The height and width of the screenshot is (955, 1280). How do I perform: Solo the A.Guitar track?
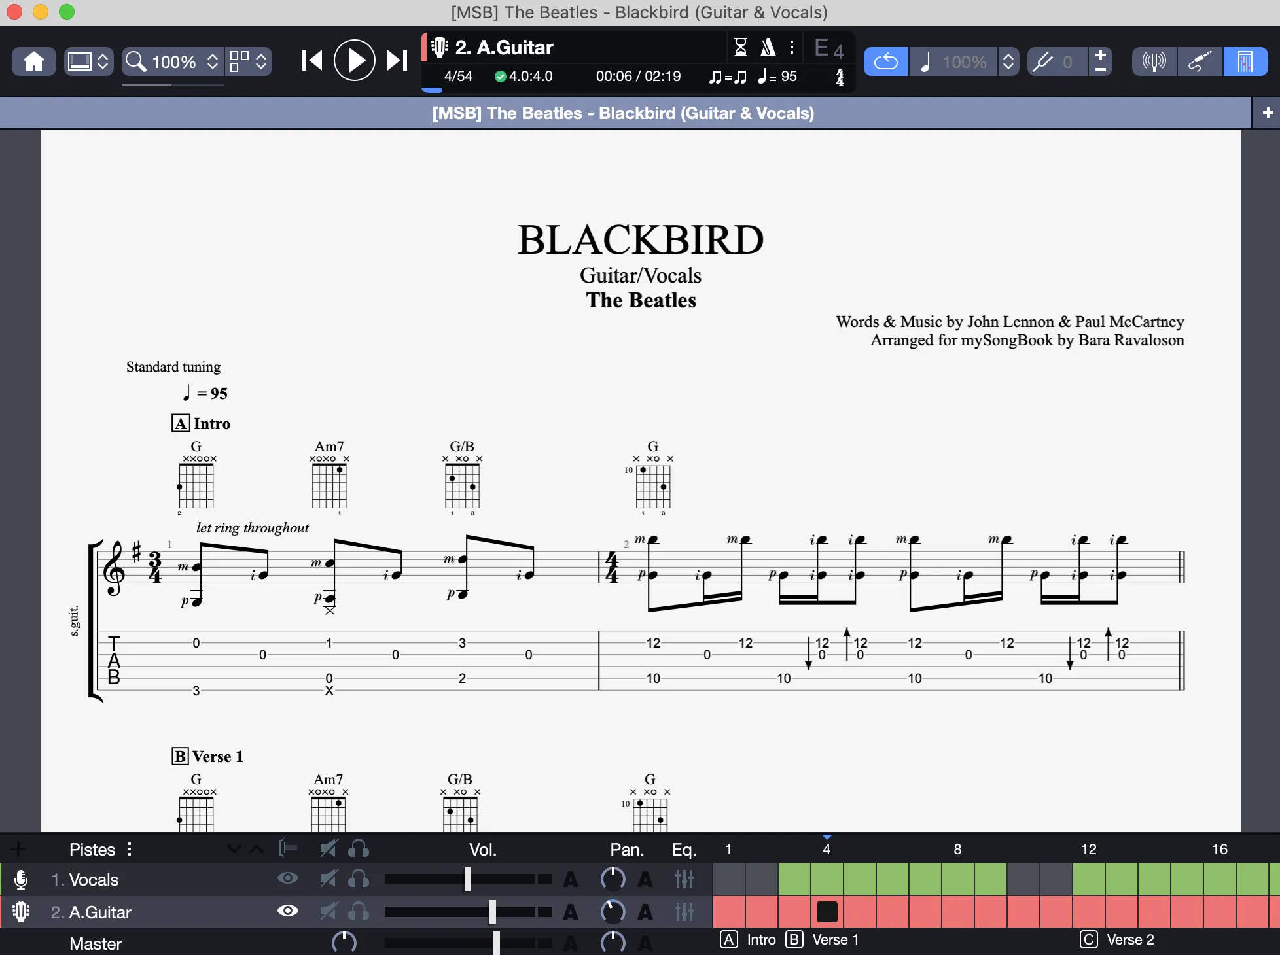click(359, 911)
